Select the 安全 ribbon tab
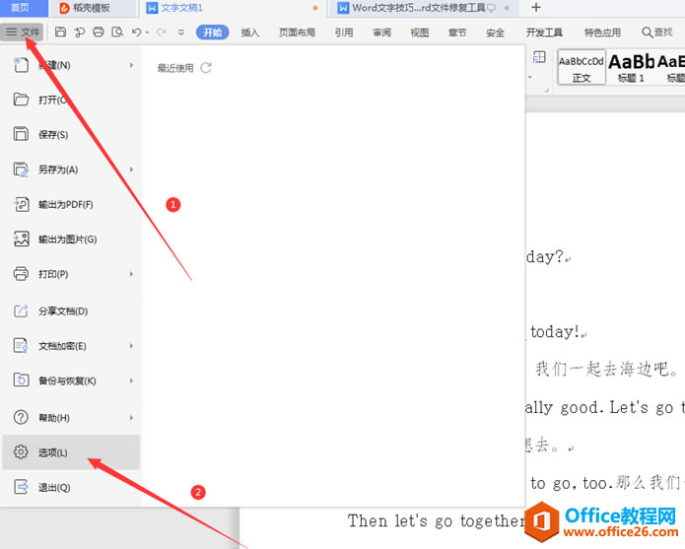The image size is (685, 549). (495, 33)
